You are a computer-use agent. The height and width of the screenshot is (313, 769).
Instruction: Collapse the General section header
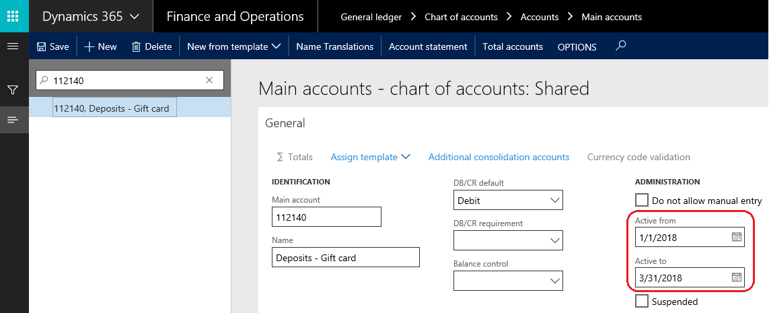(x=285, y=123)
